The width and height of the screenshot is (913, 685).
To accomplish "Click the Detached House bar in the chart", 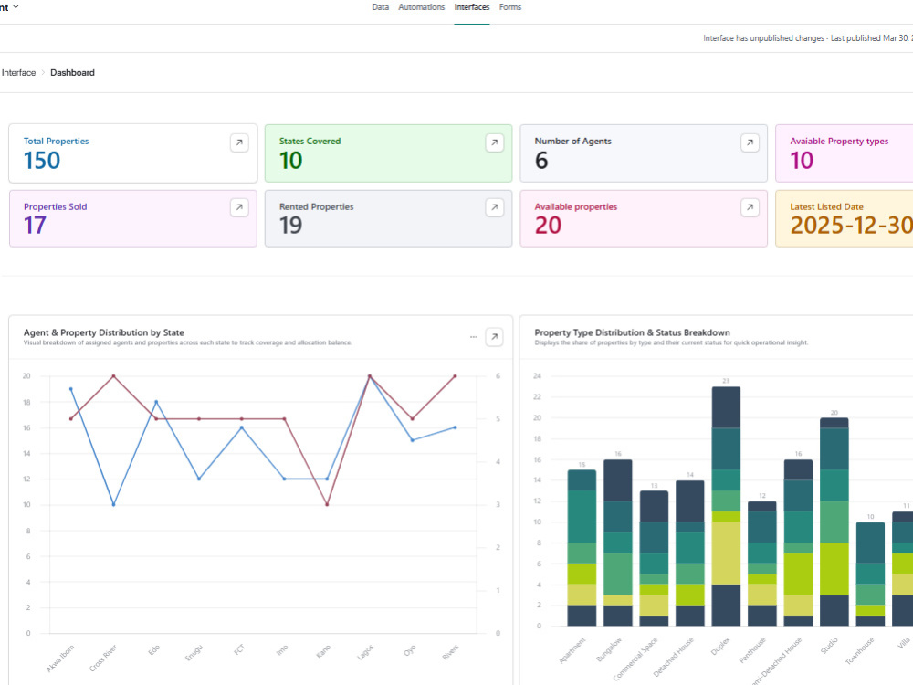I will click(x=690, y=553).
